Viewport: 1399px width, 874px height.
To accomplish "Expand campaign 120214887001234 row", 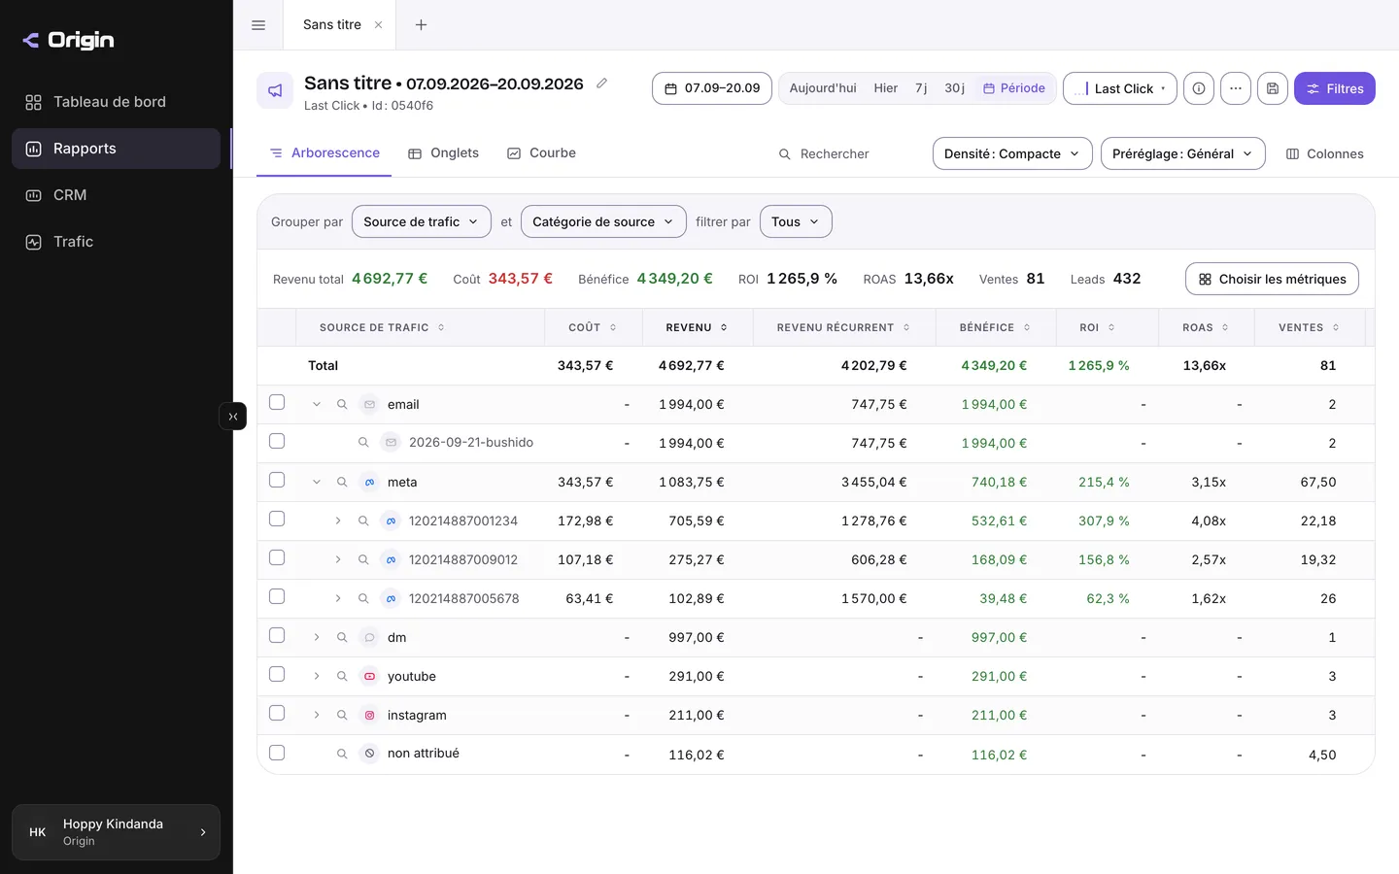I will point(338,521).
